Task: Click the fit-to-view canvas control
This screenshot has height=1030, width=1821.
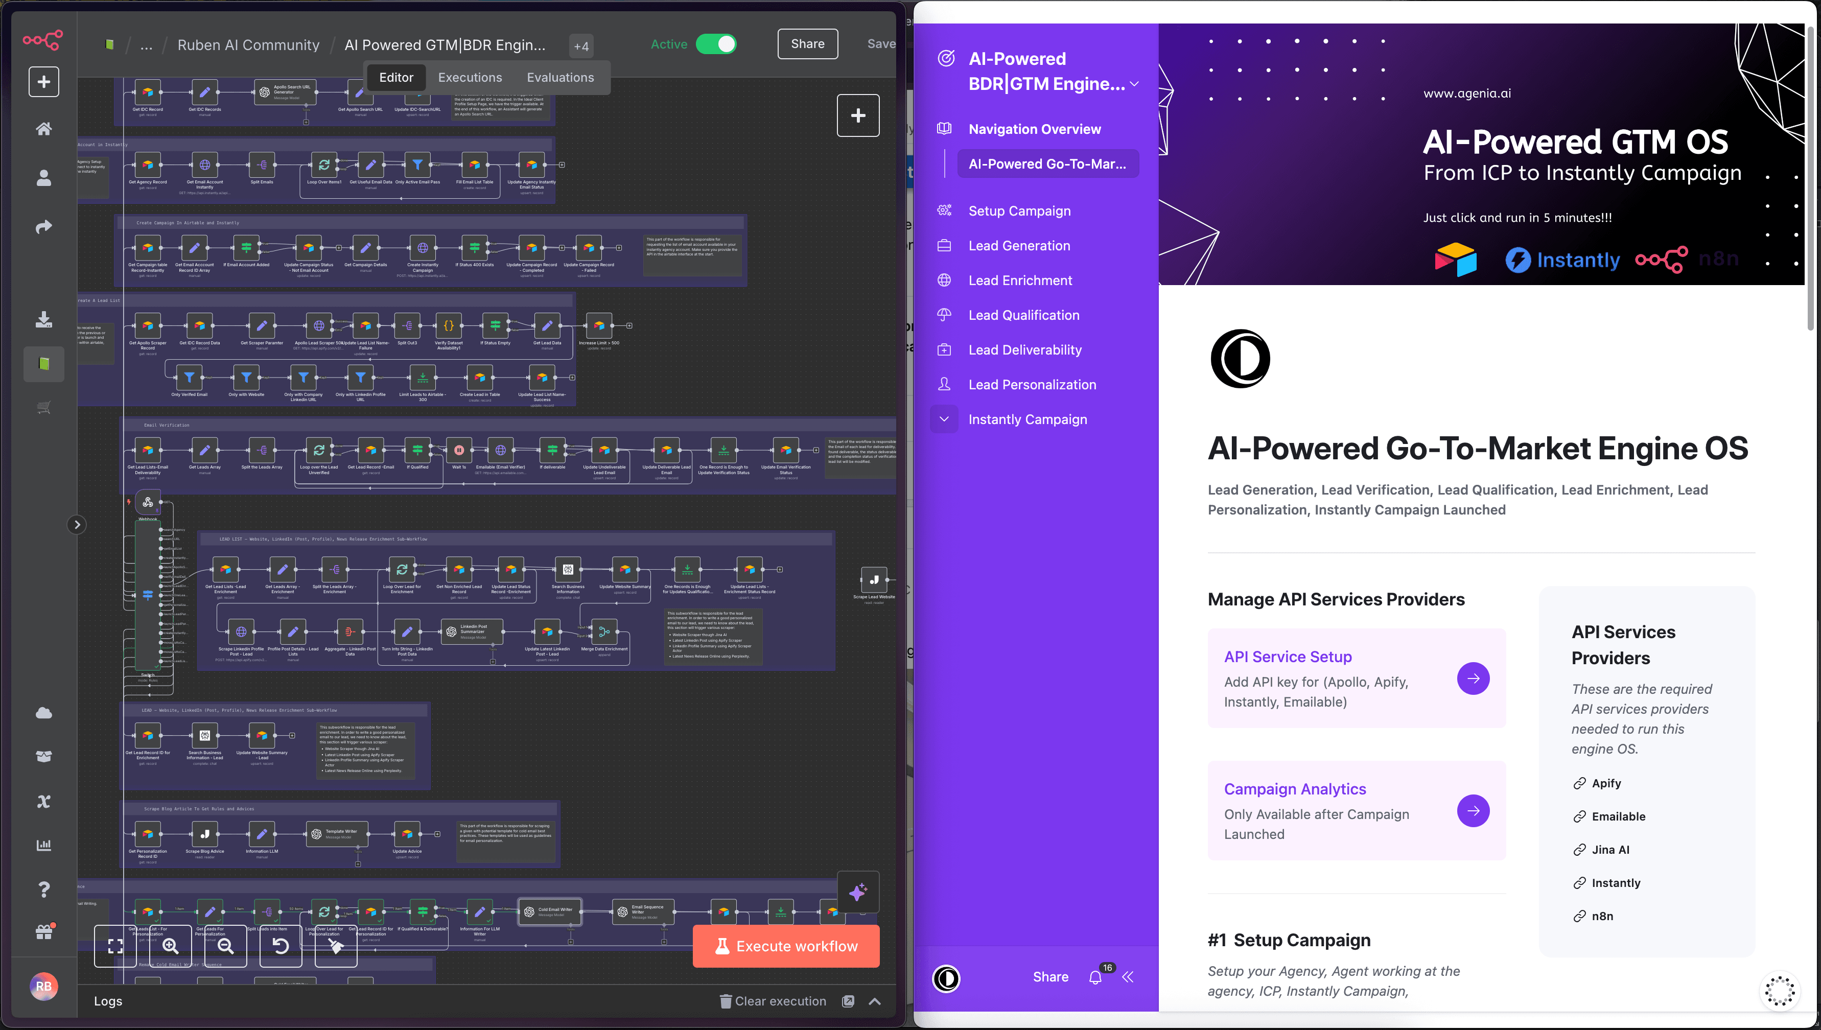Action: [115, 947]
